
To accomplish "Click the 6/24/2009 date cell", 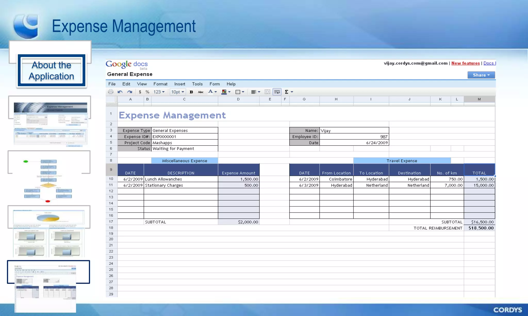I will [x=354, y=143].
